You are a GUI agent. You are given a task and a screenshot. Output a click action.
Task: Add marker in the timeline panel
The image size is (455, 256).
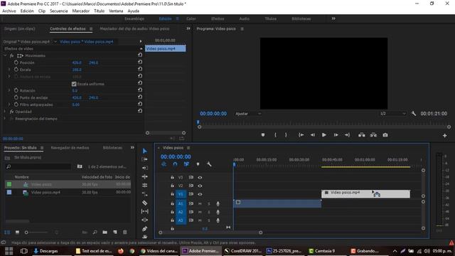pos(198,164)
